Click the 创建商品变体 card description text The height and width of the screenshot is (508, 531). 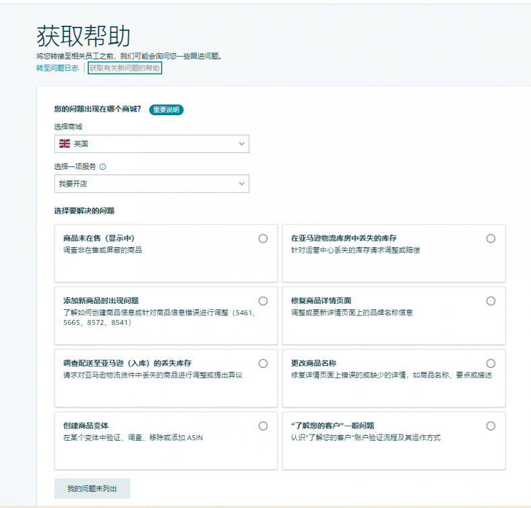tap(133, 437)
